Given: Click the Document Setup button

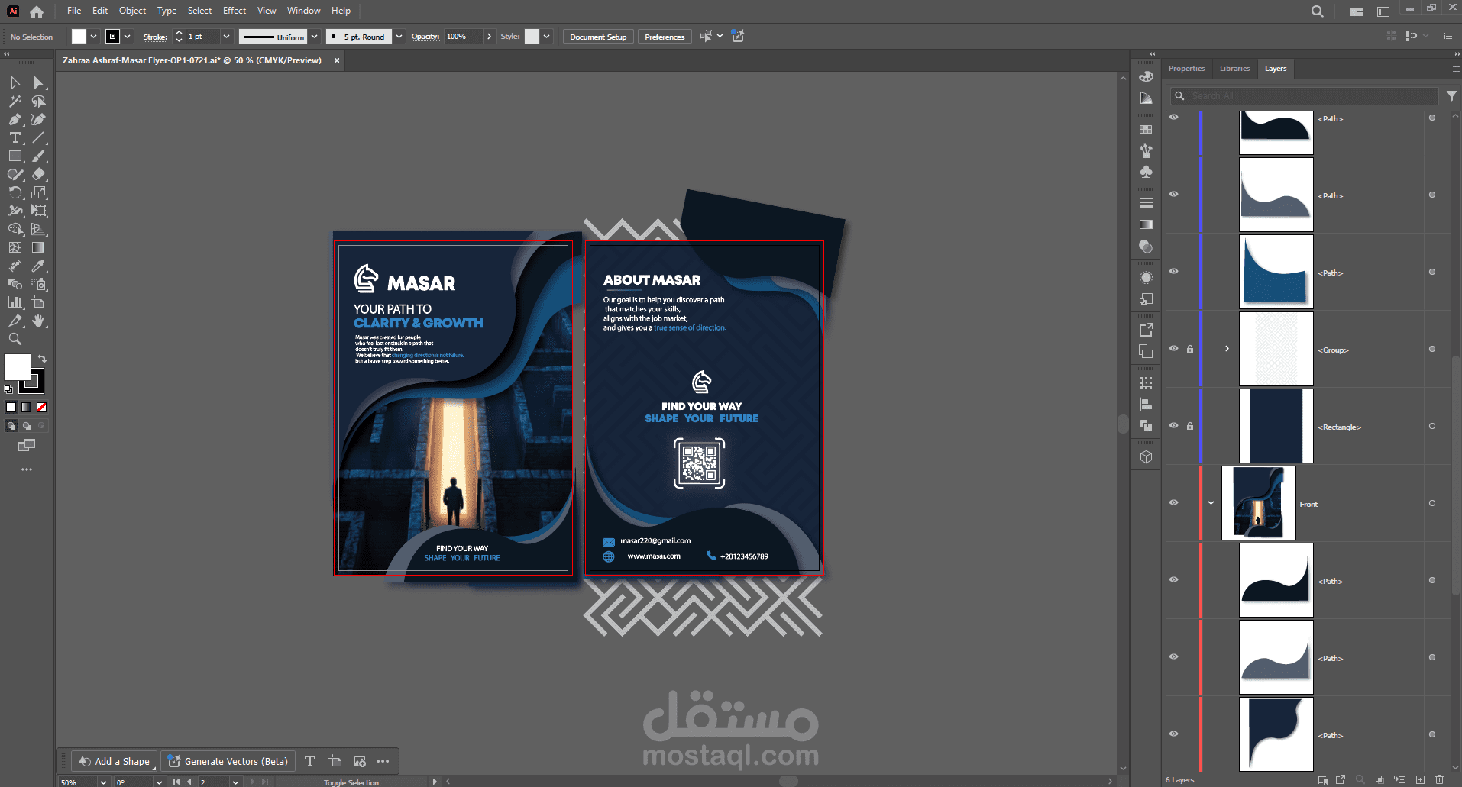Looking at the screenshot, I should [x=598, y=37].
